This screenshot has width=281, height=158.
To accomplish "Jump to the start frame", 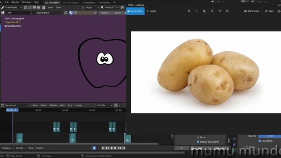I will click(x=103, y=148).
